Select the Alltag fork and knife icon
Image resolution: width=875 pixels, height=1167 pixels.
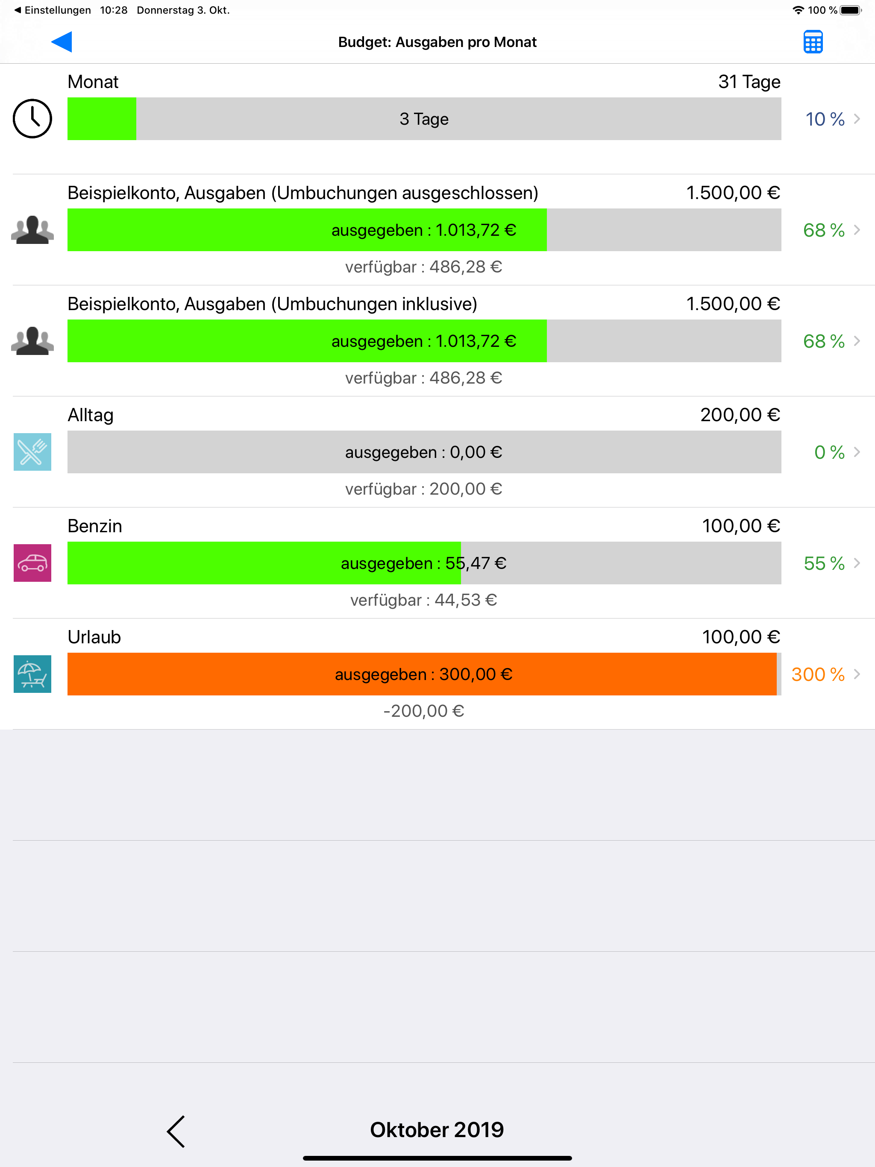pyautogui.click(x=32, y=452)
